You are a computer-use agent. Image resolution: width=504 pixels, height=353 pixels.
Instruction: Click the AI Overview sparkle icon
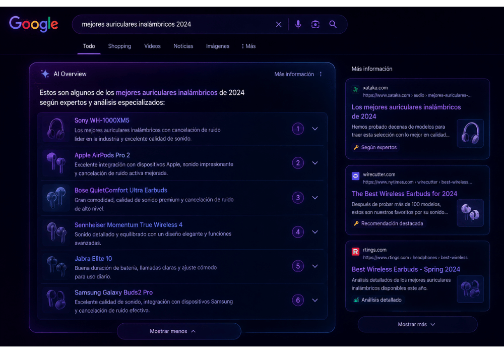[45, 74]
